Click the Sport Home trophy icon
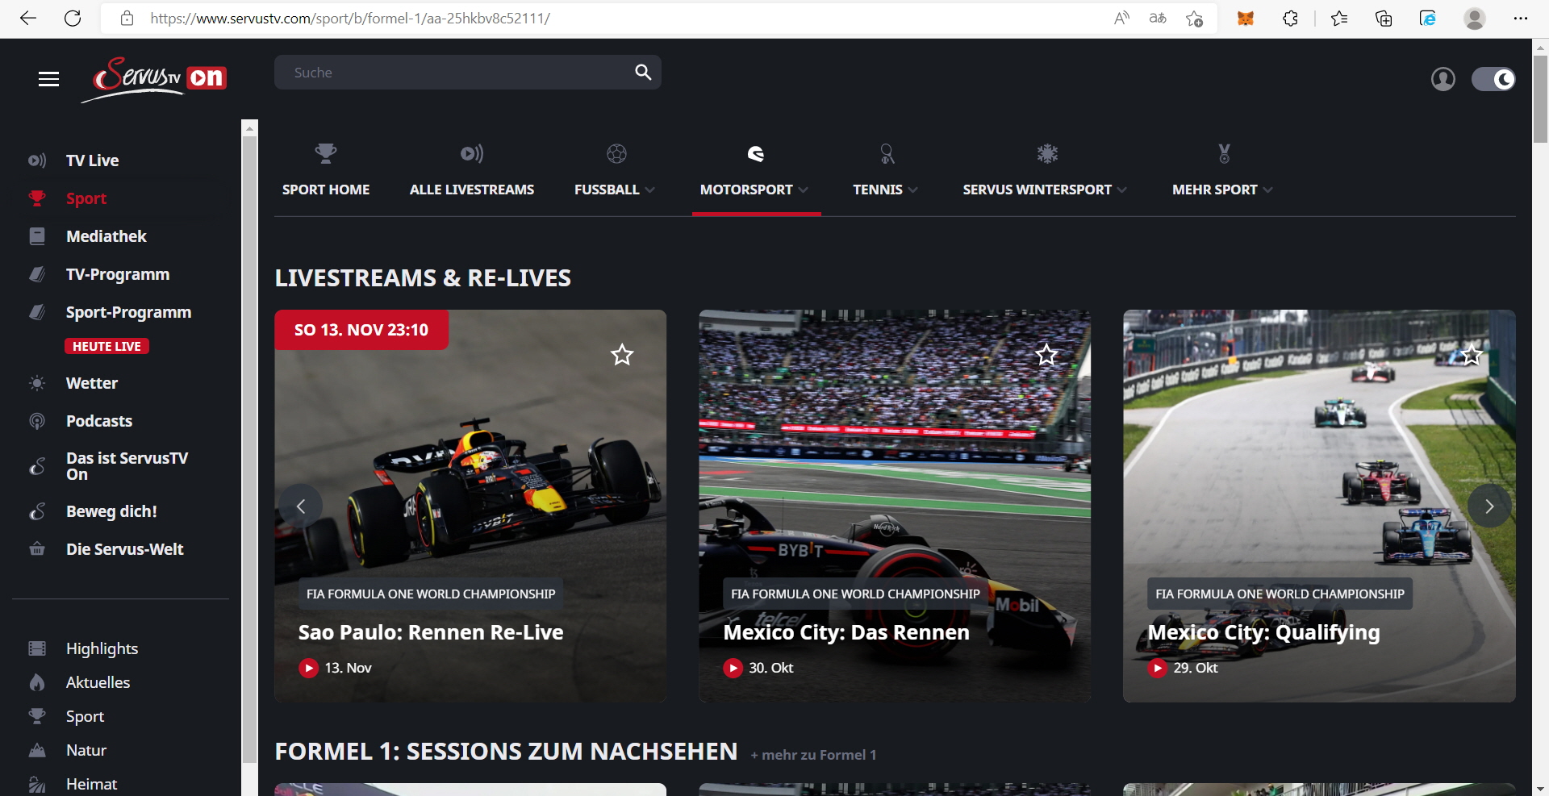 pyautogui.click(x=326, y=153)
